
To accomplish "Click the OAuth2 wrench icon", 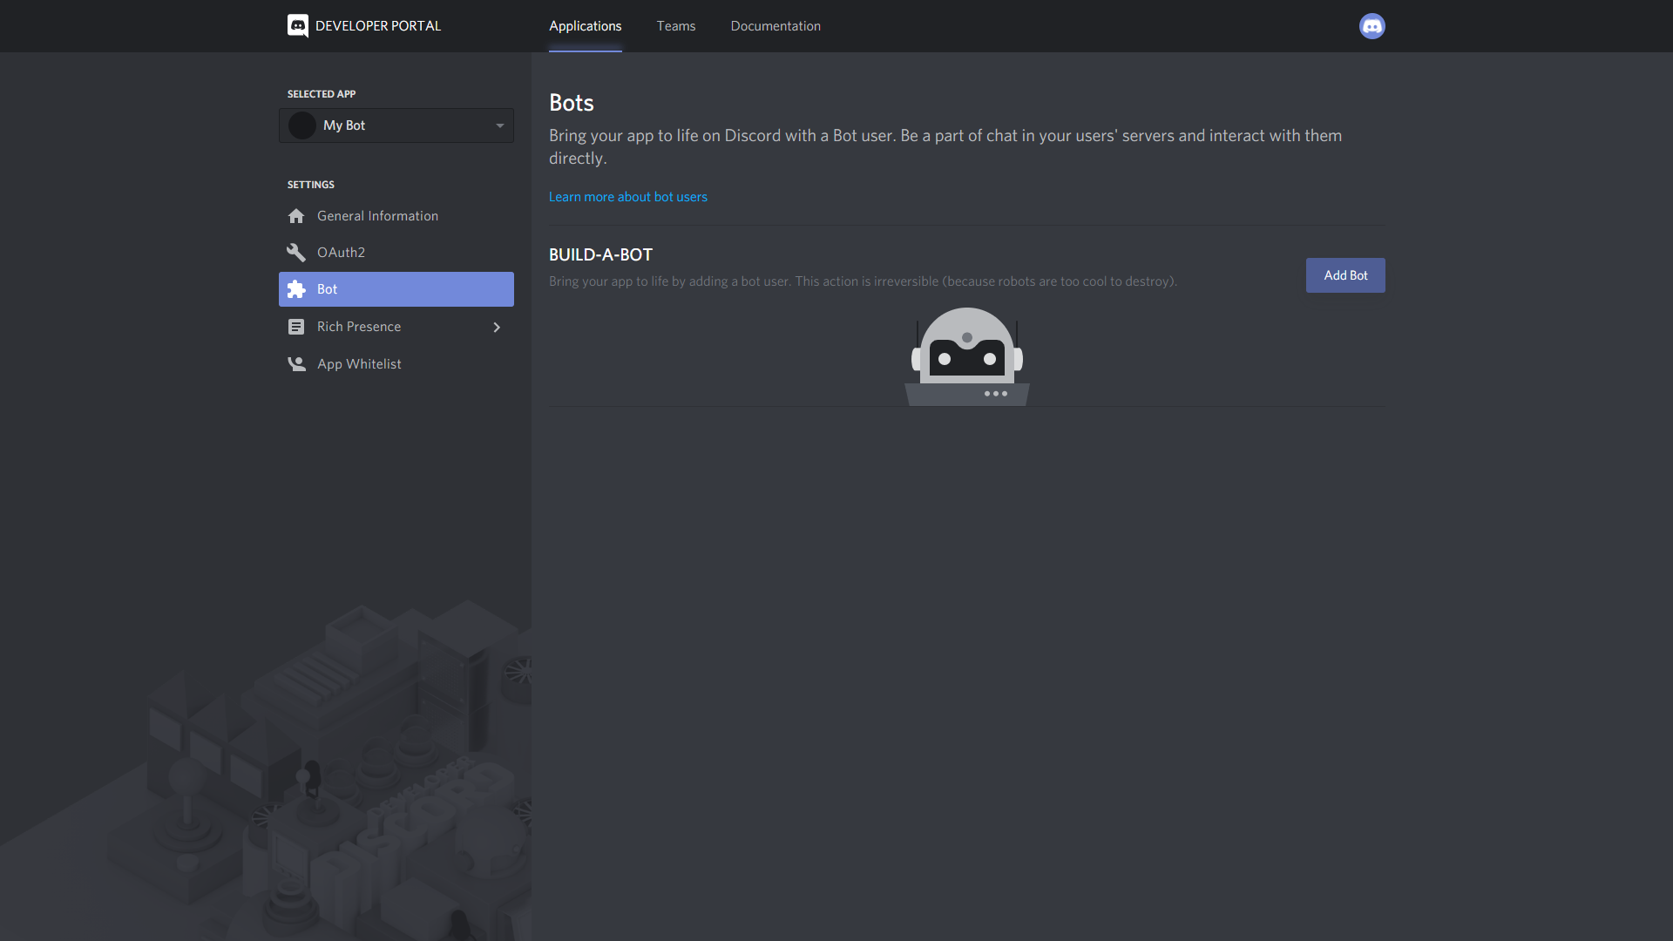I will point(296,253).
